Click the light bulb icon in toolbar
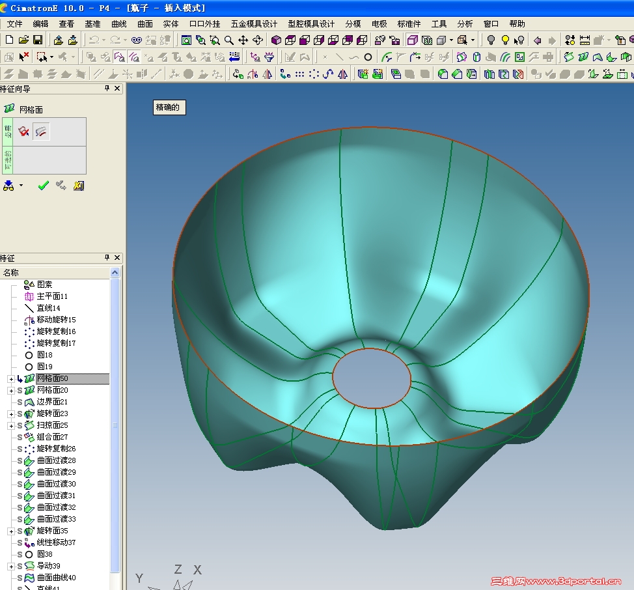 491,40
